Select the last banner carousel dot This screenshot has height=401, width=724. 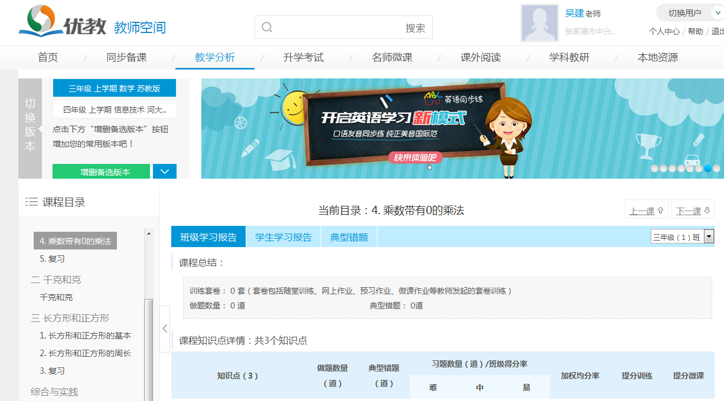coord(716,168)
